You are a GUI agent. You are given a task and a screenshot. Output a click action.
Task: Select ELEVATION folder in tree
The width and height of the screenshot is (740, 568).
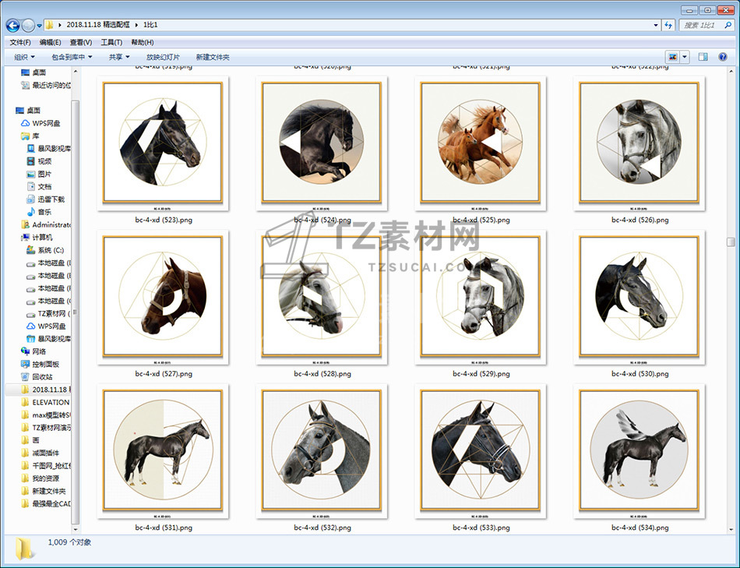coord(45,402)
